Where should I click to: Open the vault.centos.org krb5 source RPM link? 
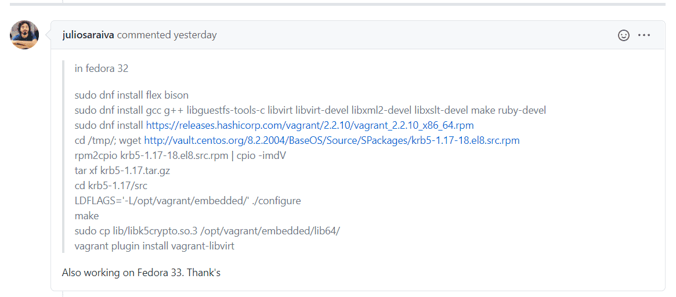[331, 140]
